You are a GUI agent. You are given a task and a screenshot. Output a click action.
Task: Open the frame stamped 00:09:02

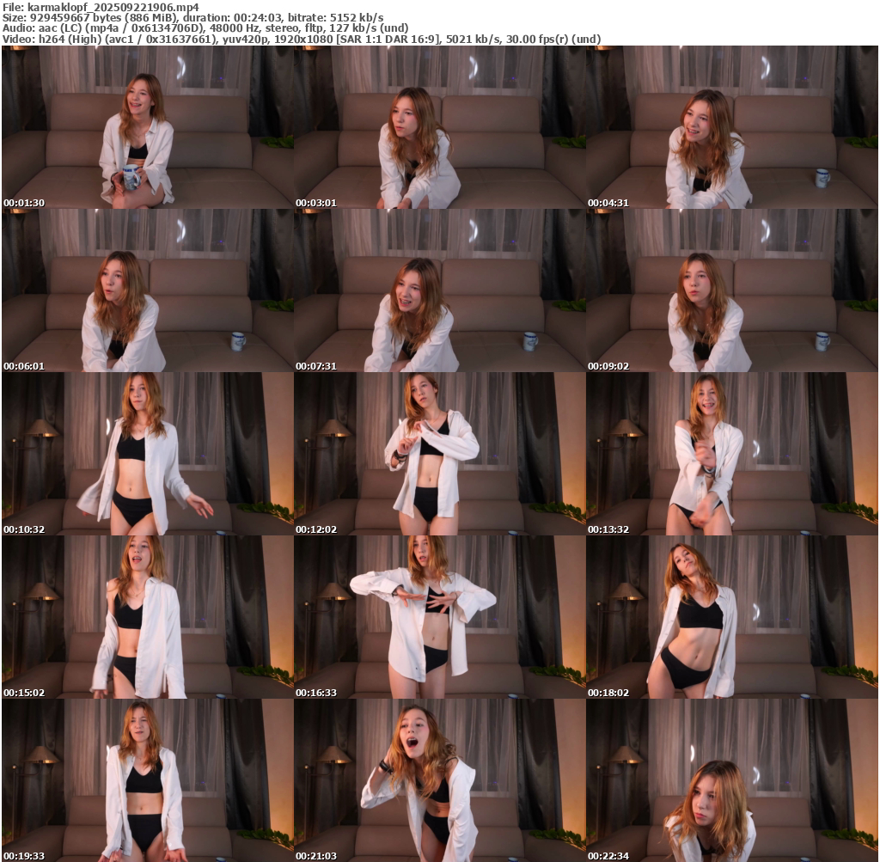point(732,290)
